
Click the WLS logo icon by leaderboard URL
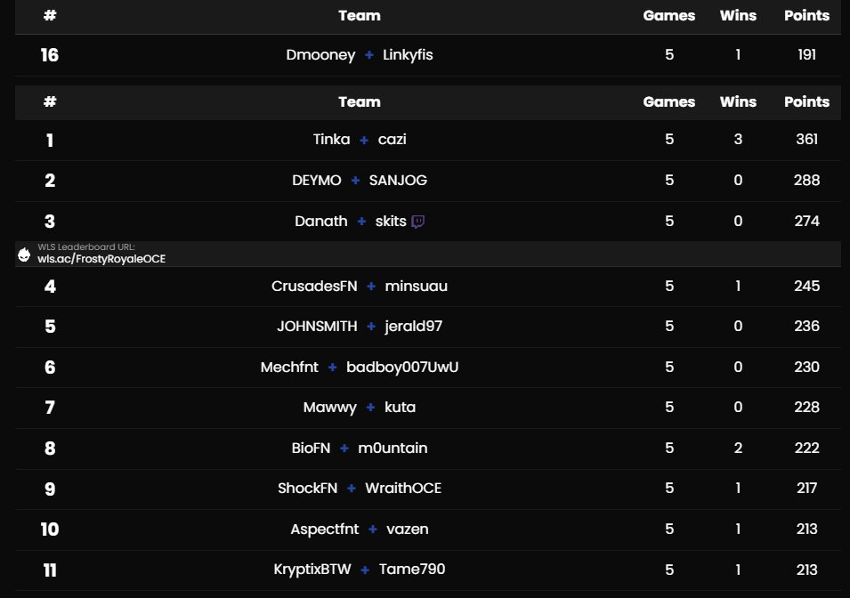[x=24, y=255]
